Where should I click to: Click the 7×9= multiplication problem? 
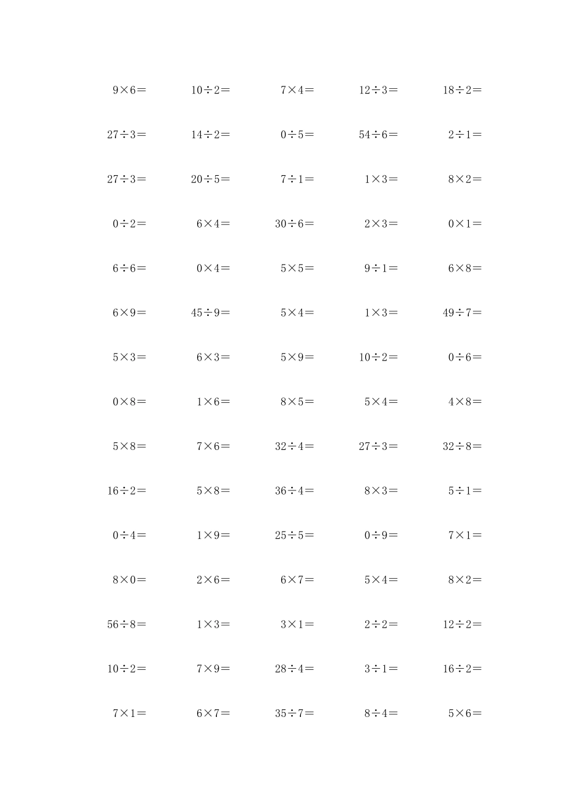[213, 669]
